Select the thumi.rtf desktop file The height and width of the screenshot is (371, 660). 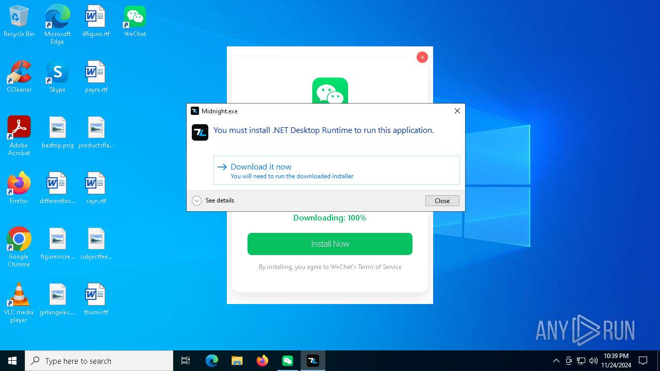pyautogui.click(x=96, y=300)
